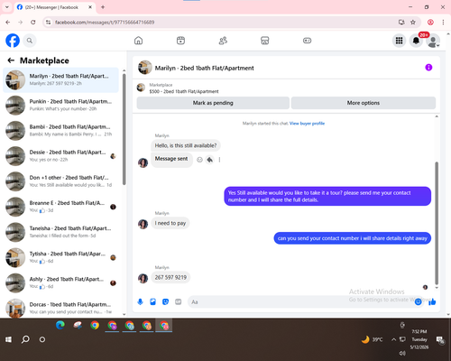Open the Ashly conversation
451x361 pixels.
pos(60,282)
